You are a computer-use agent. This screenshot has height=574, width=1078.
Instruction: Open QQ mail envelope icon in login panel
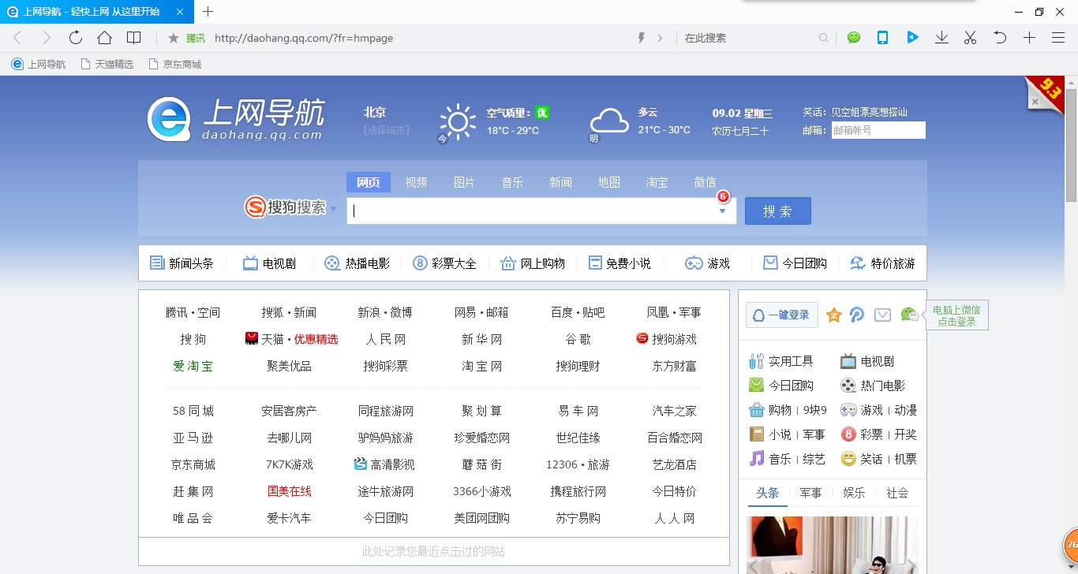(882, 315)
